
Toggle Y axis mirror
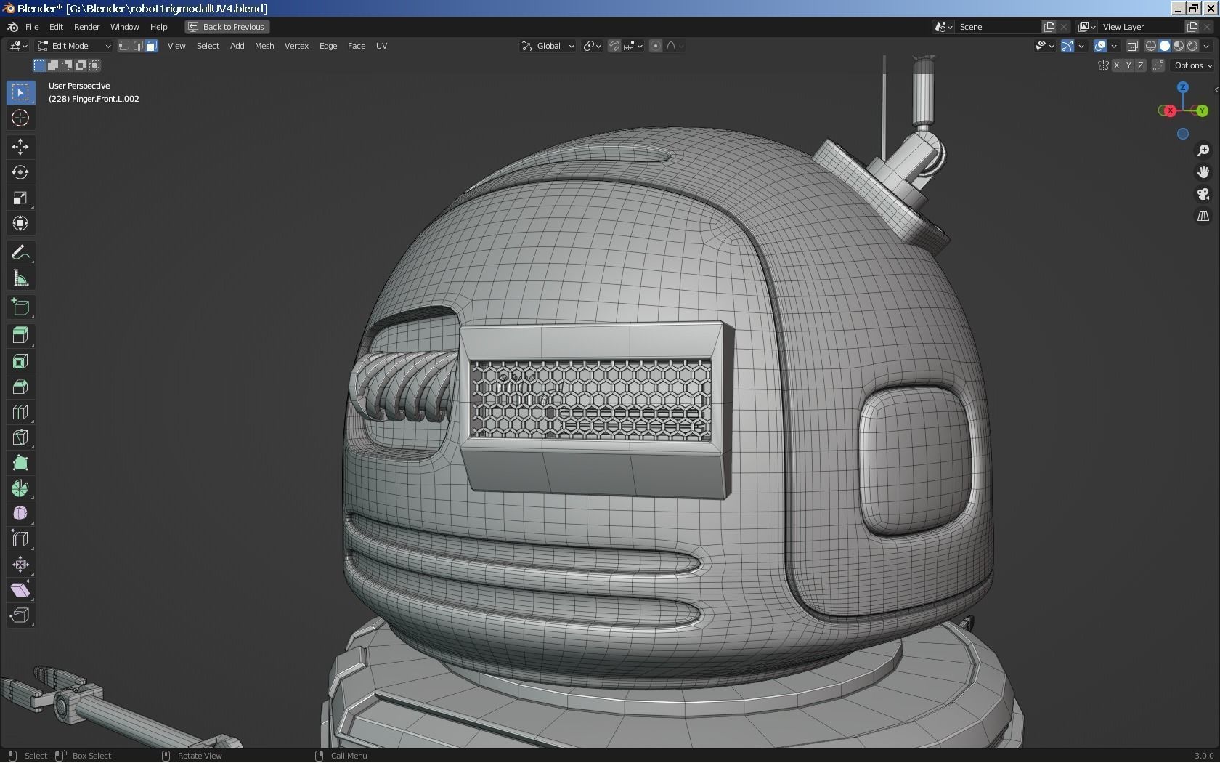pyautogui.click(x=1128, y=65)
